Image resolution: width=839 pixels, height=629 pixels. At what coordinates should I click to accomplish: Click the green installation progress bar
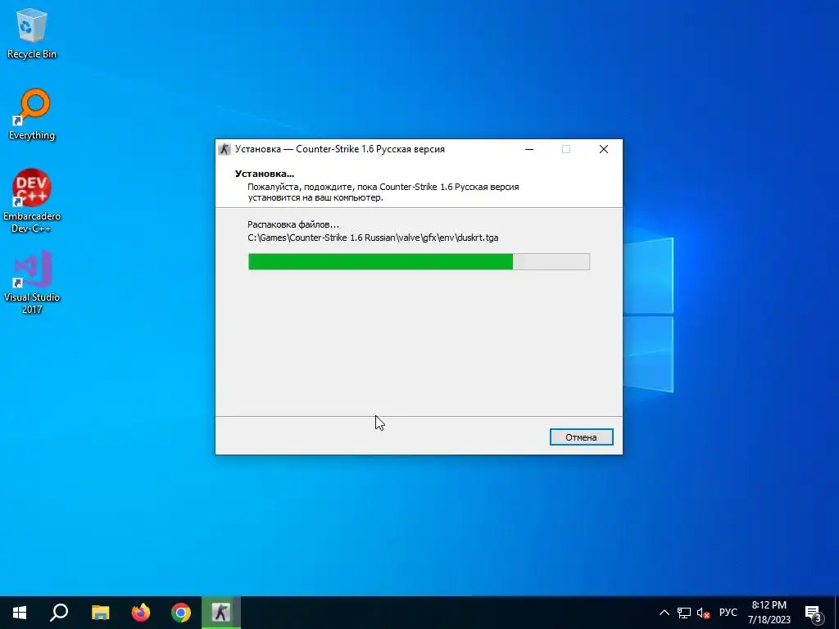click(x=419, y=261)
